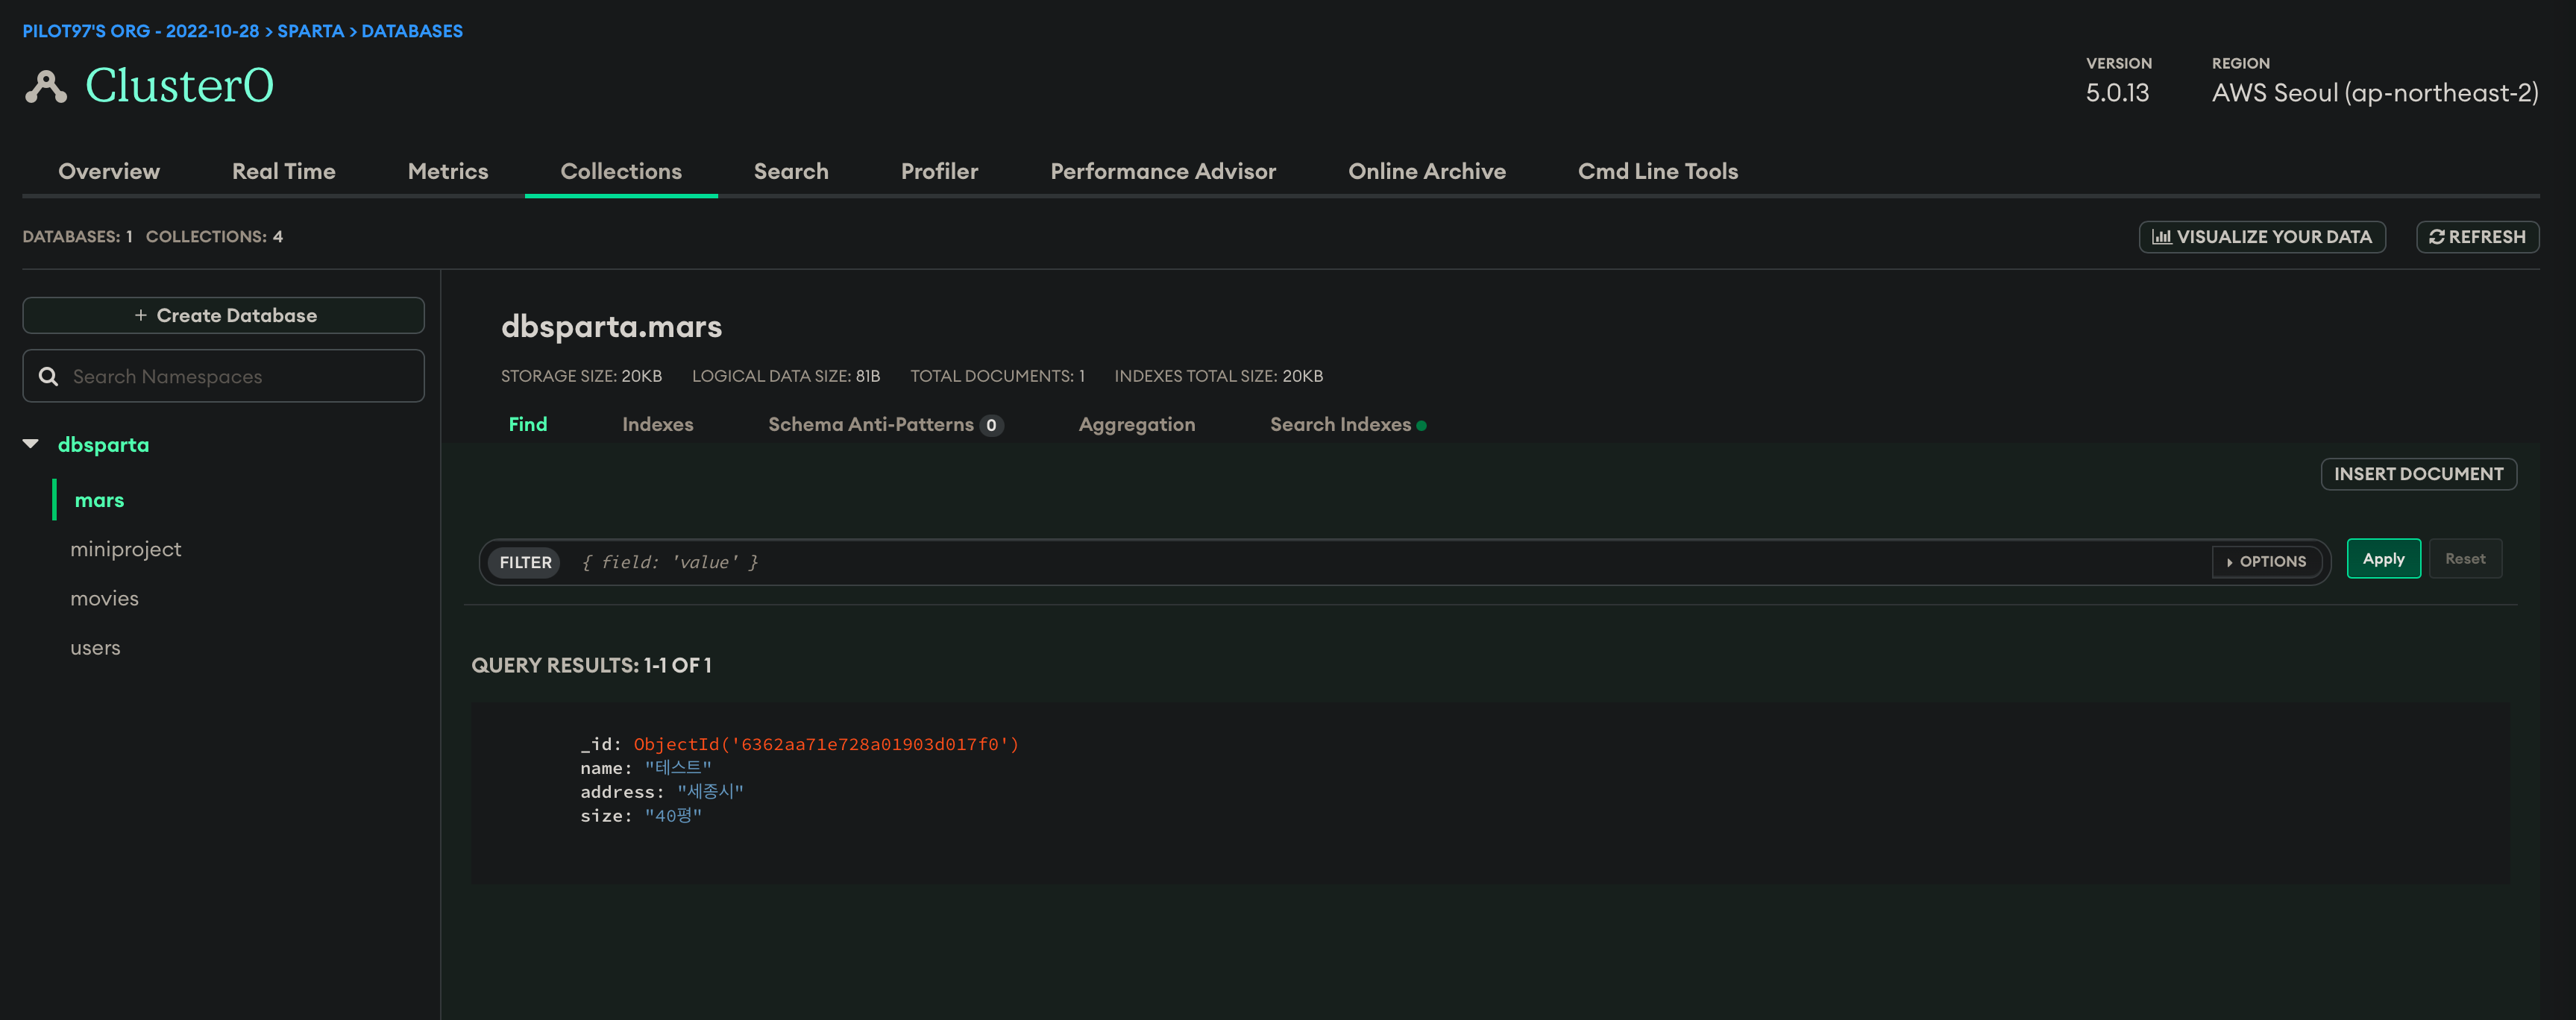This screenshot has height=1020, width=2576.
Task: Switch to the Aggregation sub-tab
Action: click(x=1137, y=424)
